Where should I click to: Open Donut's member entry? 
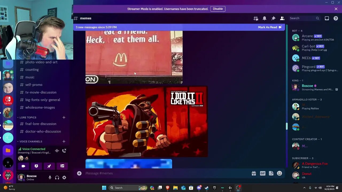314,175
